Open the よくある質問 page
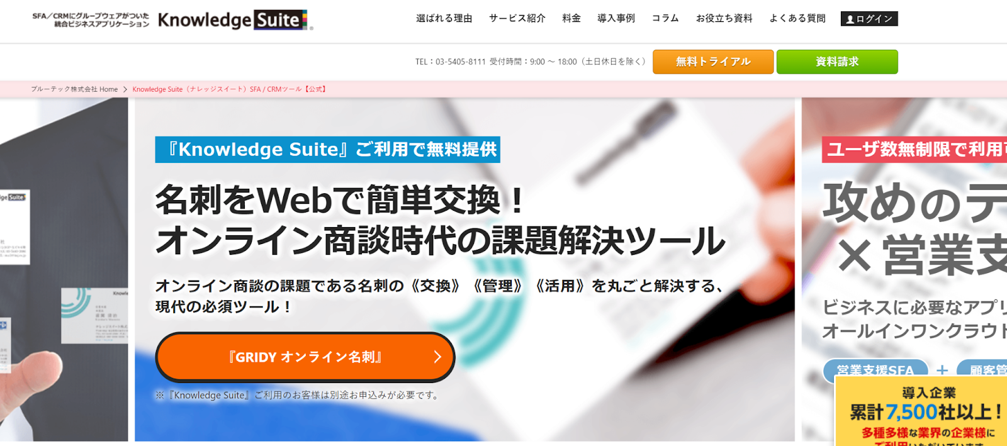This screenshot has height=446, width=1007. [797, 18]
